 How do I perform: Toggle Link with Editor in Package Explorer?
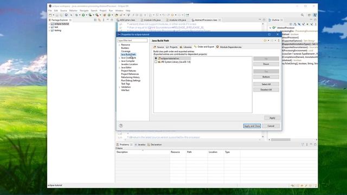pos(99,20)
